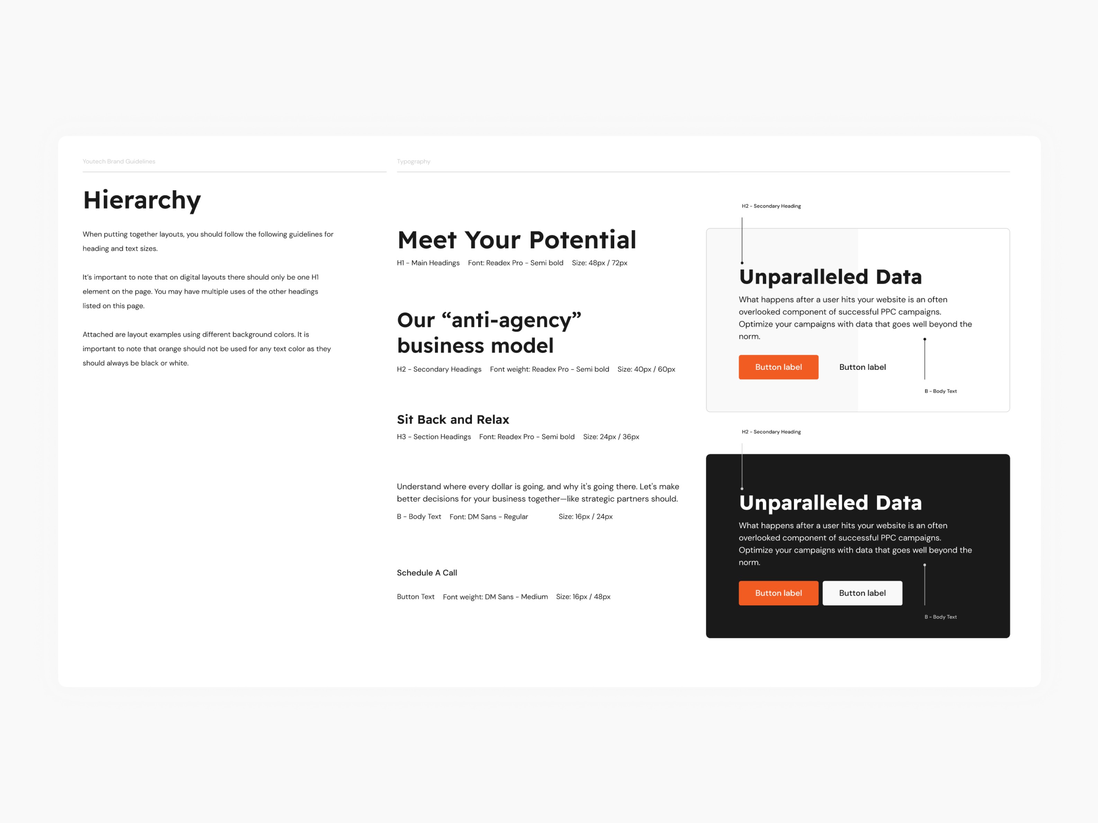
Task: Select the 'Typography' tab at top
Action: click(x=413, y=161)
